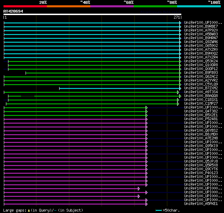Select the UniRef100_A9T3S4 label
Viewport: 224px width, 213px height.
[x=201, y=92]
